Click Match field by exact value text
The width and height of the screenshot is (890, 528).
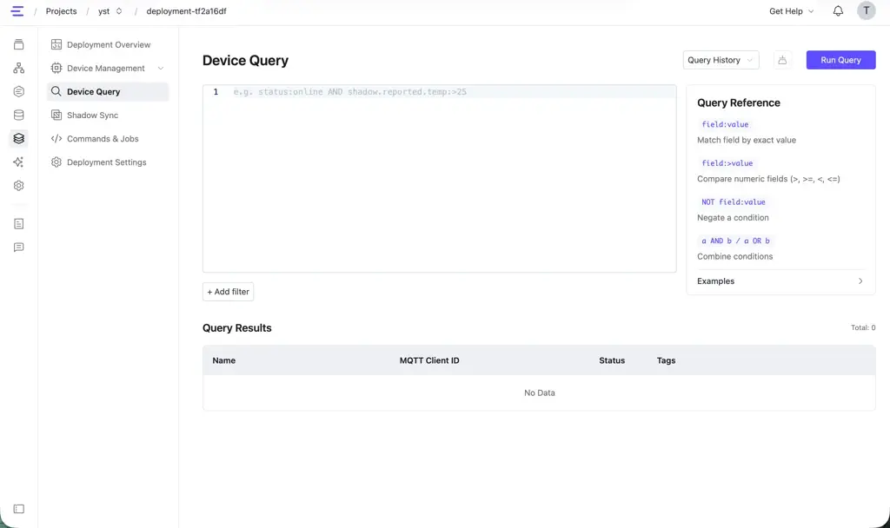[x=747, y=140]
